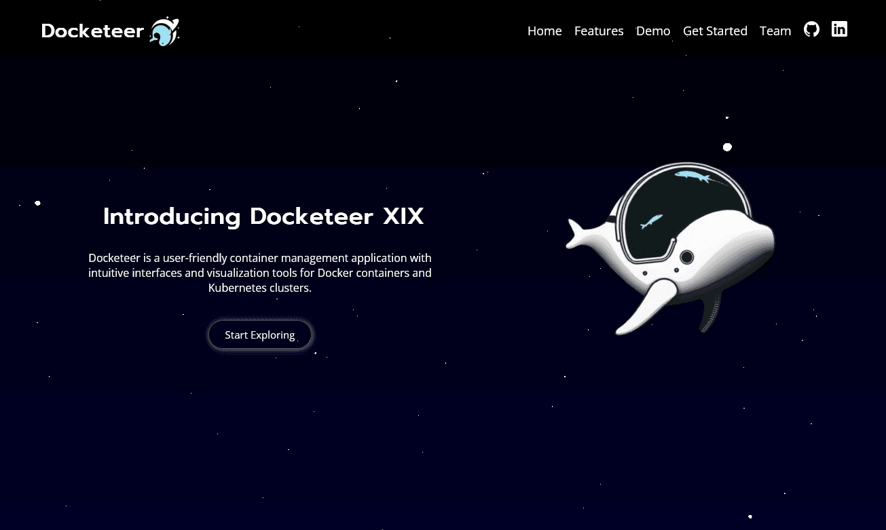
Task: Go to the Home nav item
Action: 544,31
